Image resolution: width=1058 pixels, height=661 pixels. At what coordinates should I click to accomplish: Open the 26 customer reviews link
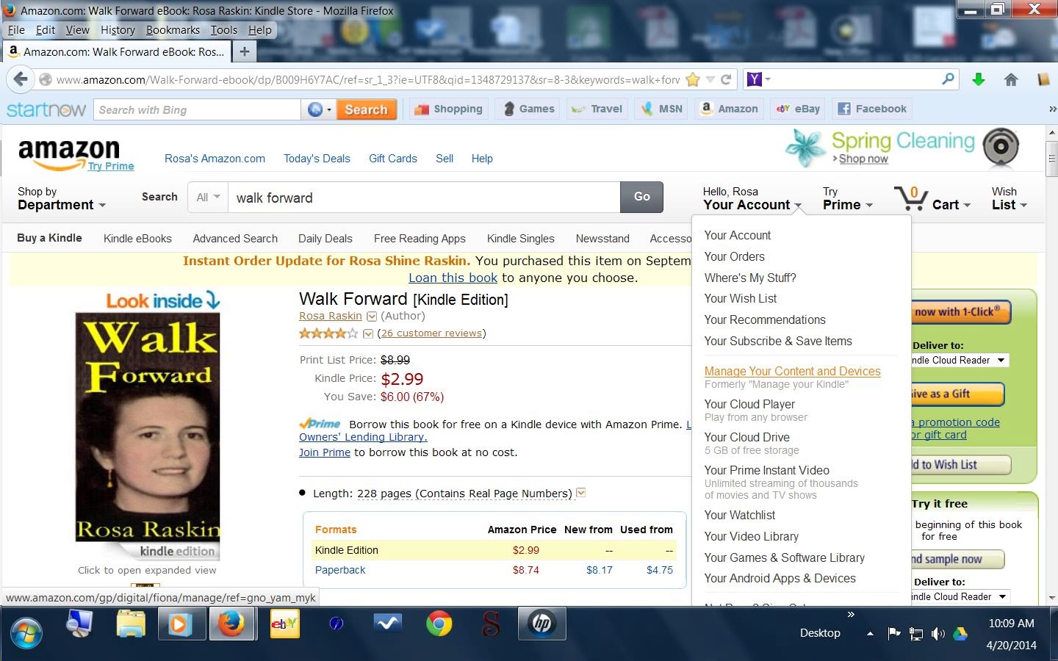[x=431, y=333]
